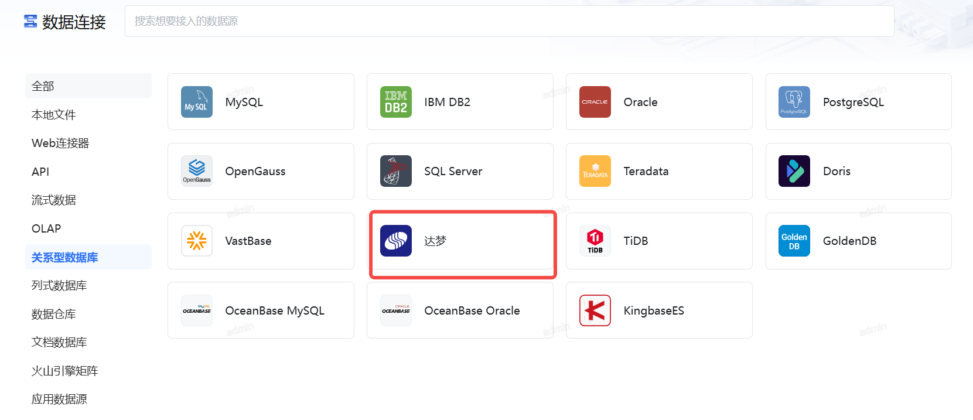Click the PostgreSQL elephant logo icon
Screen dimensions: 973x420
tap(794, 102)
